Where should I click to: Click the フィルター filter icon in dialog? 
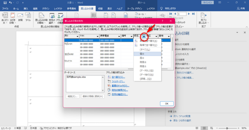coord(109,81)
